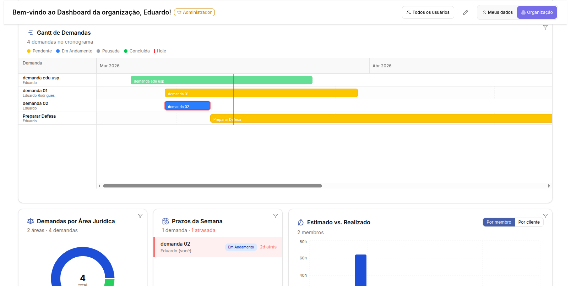The image size is (571, 286).
Task: Click Concluída legend item
Action: tap(137, 51)
